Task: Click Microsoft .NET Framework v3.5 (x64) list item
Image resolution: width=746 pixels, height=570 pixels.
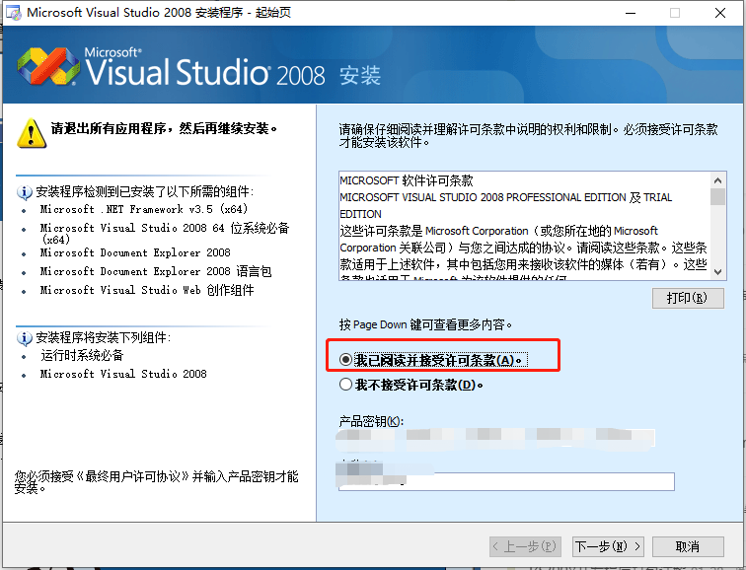Action: click(x=143, y=209)
